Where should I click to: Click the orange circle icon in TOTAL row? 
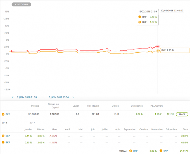pos(161,150)
